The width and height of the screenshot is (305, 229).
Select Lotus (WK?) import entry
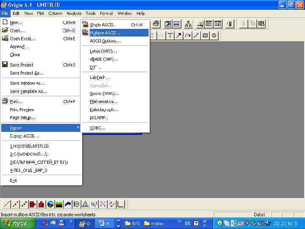point(115,51)
